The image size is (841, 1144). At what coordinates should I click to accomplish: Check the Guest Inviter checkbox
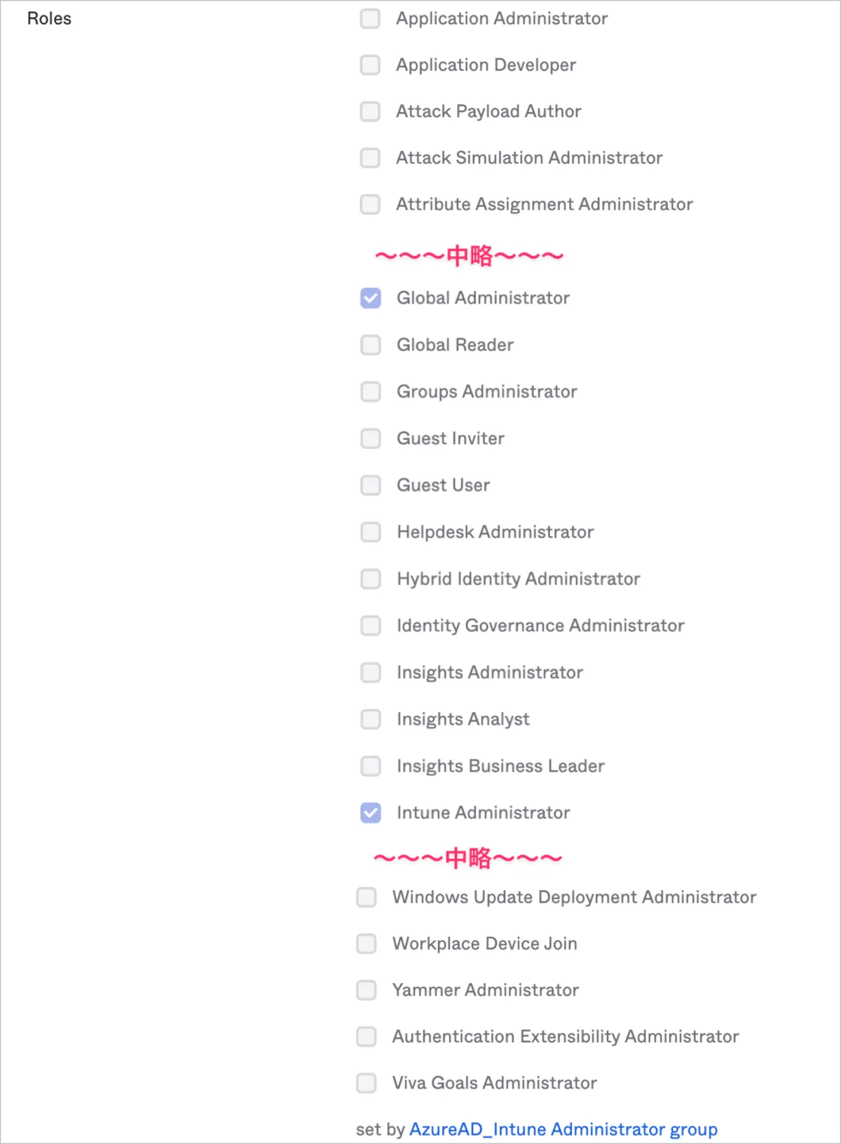tap(371, 438)
